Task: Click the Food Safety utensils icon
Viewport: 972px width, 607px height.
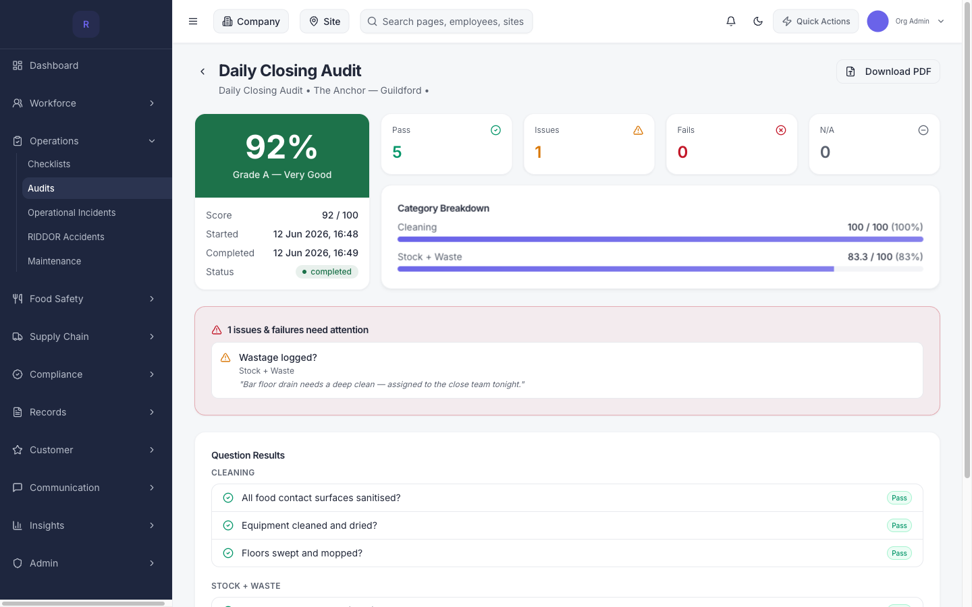Action: point(18,299)
